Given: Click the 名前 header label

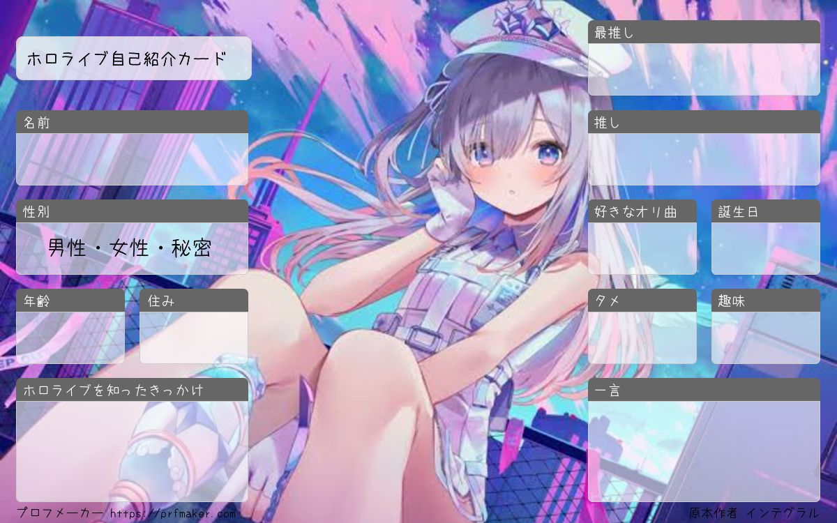Looking at the screenshot, I should click(x=36, y=122).
